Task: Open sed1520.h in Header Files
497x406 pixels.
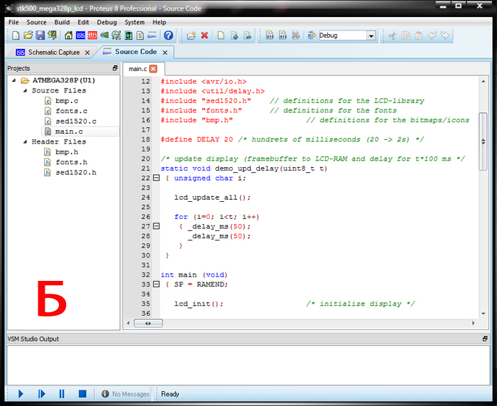Action: tap(76, 172)
